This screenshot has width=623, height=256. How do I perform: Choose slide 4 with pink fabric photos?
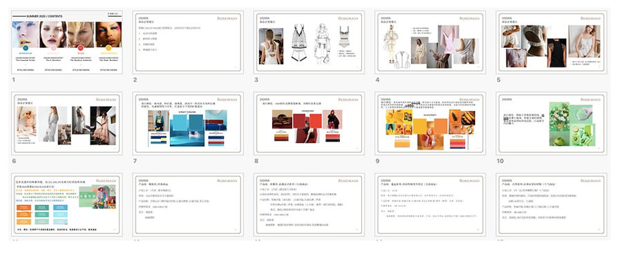point(430,42)
